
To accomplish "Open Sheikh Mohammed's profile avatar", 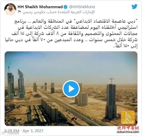I will [10, 9].
